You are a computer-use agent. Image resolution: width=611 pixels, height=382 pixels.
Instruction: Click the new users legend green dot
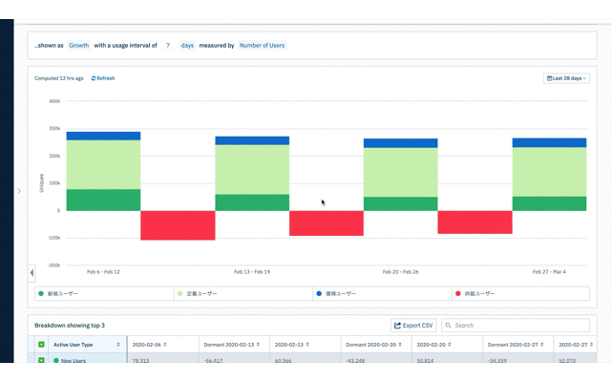click(x=42, y=294)
